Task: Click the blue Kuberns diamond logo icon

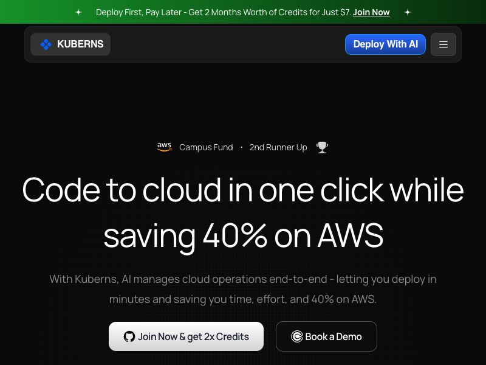Action: click(x=46, y=44)
